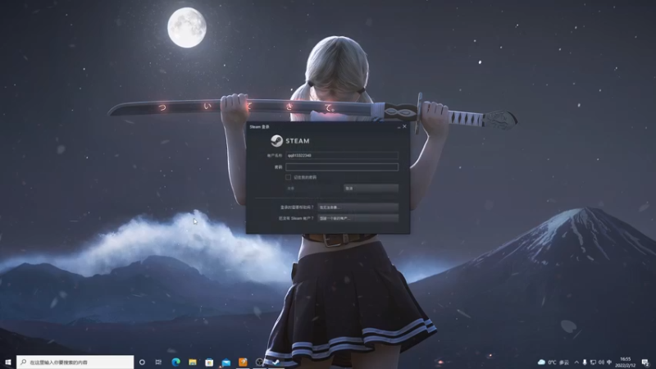Open the orange app on the taskbar
This screenshot has width=656, height=369.
243,362
